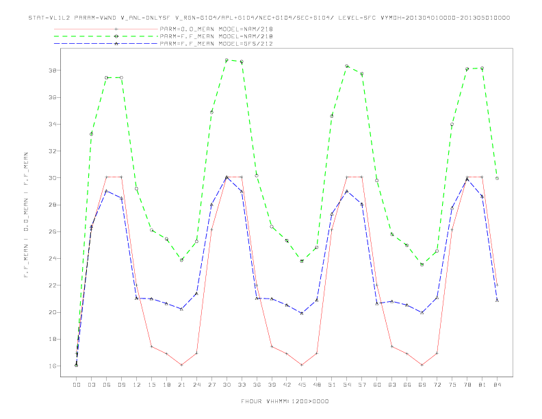The image size is (542, 419).
Task: Click x-axis forecast hour label 66
Action: [407, 385]
